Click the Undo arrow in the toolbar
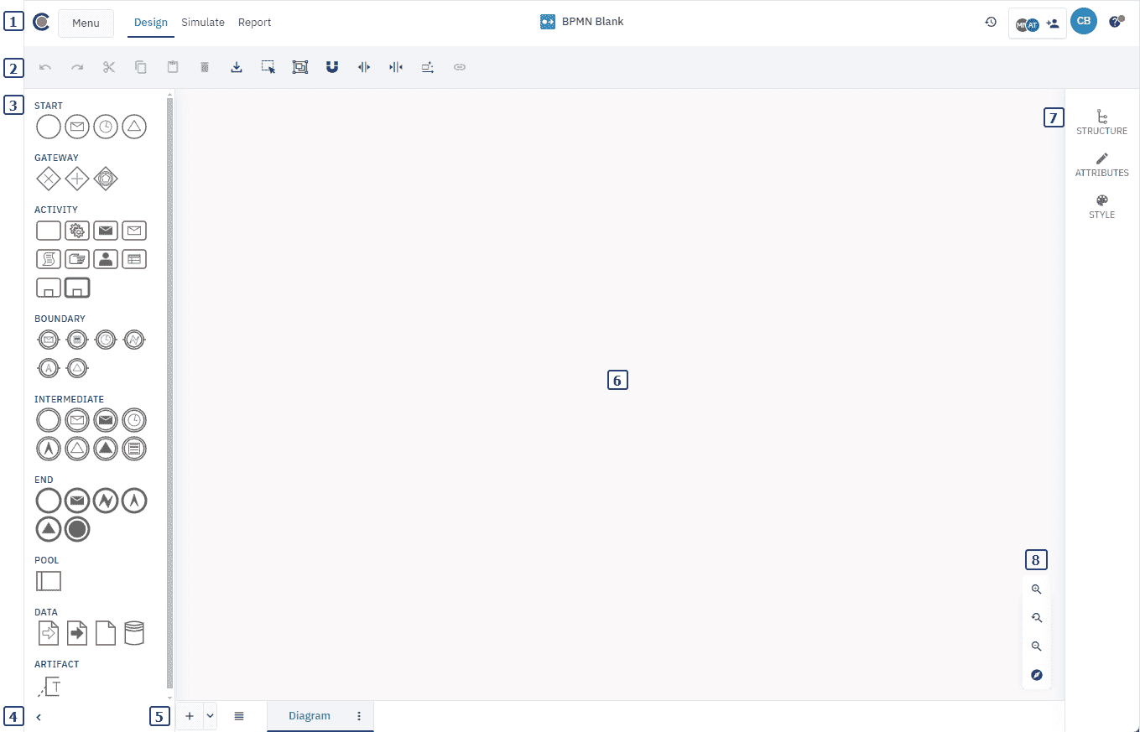Viewport: 1140px width, 732px height. pyautogui.click(x=45, y=67)
